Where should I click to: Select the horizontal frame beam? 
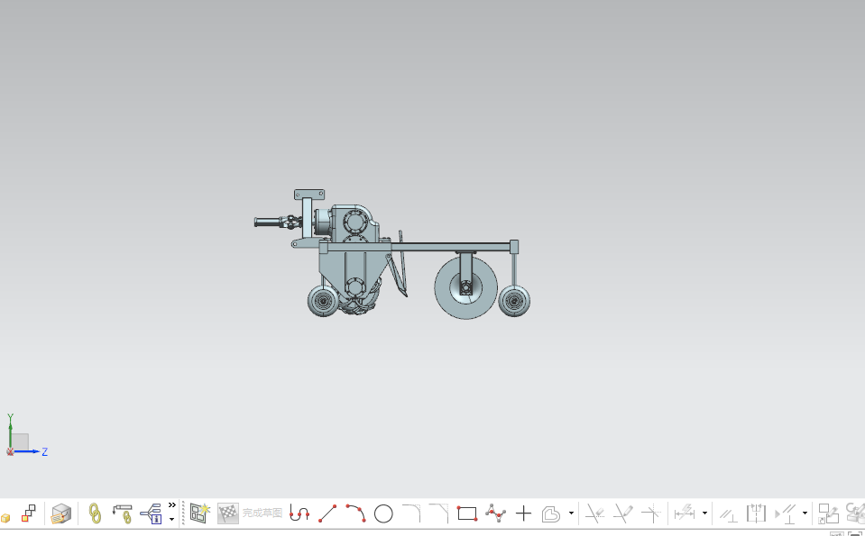pyautogui.click(x=451, y=248)
